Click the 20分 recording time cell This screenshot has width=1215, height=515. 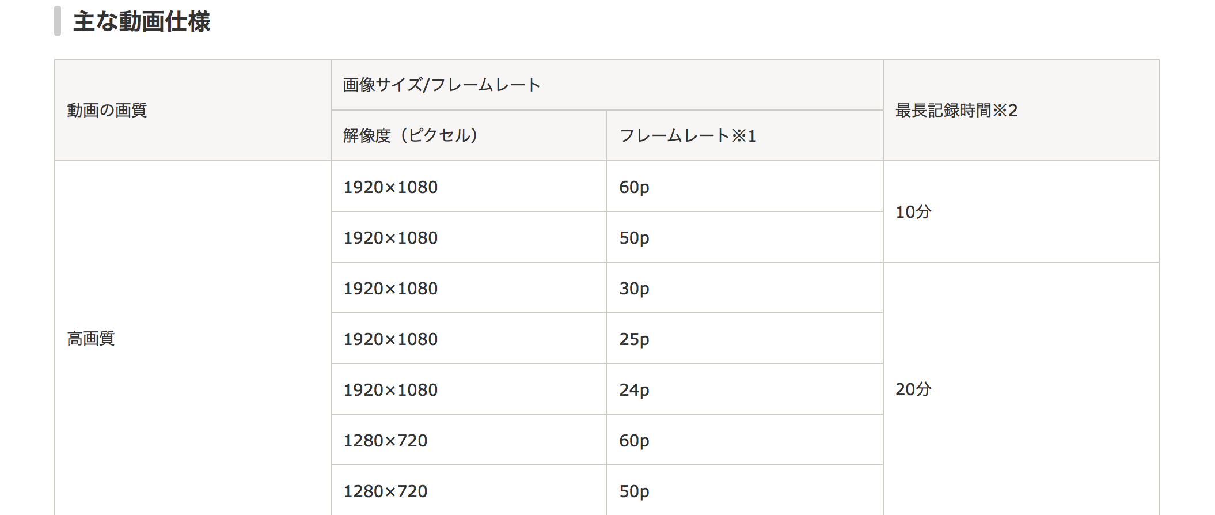tap(1021, 389)
